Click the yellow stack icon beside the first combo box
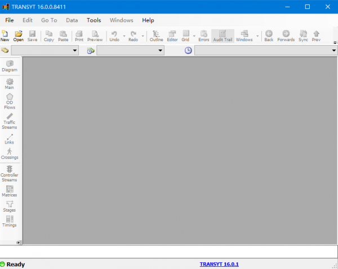The height and width of the screenshot is (269, 338). coord(5,51)
